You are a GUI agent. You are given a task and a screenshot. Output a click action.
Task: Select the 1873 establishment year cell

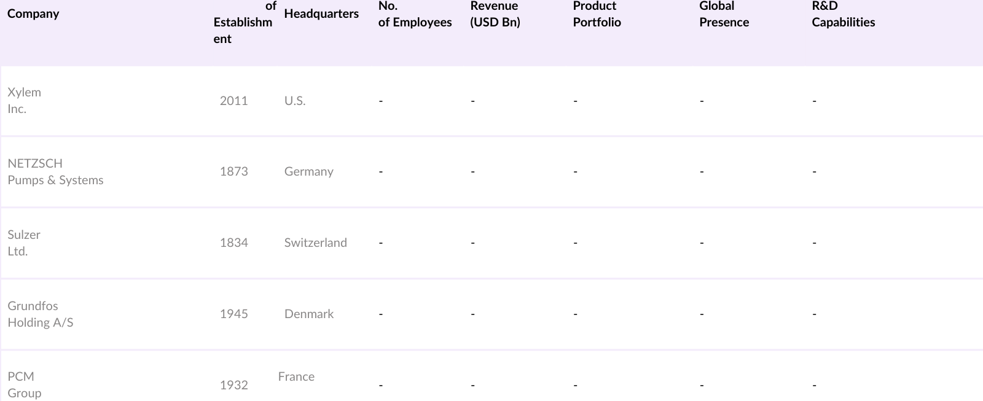233,172
